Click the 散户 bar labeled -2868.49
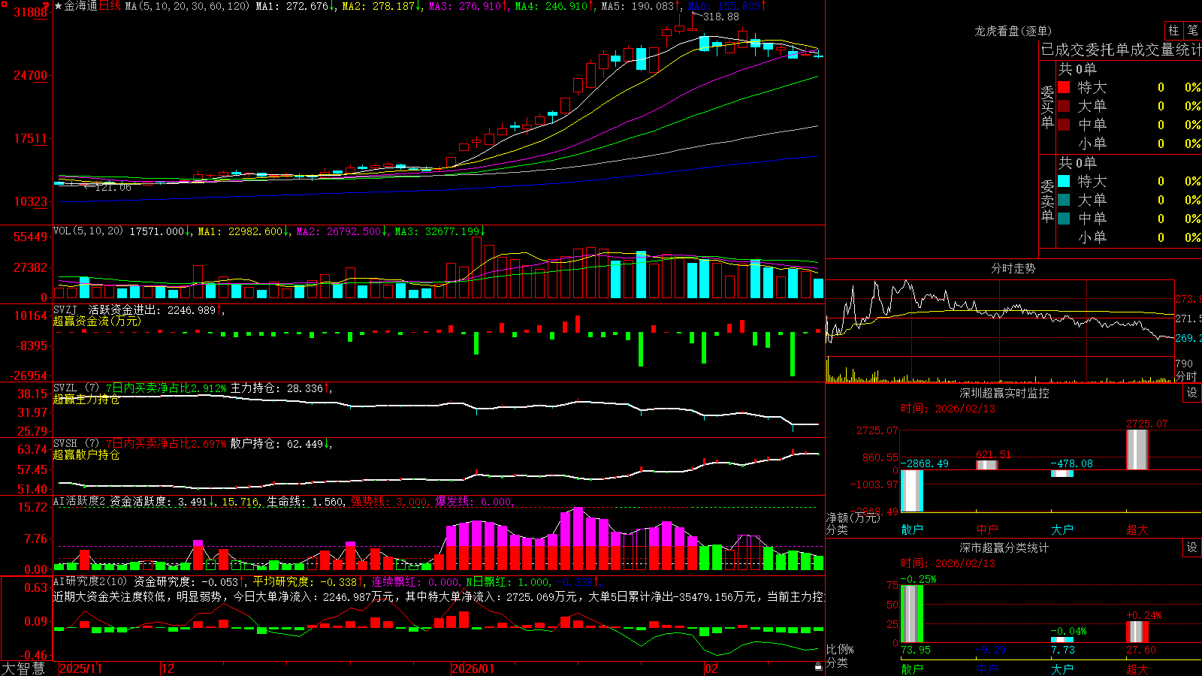The width and height of the screenshot is (1202, 676). click(x=912, y=490)
